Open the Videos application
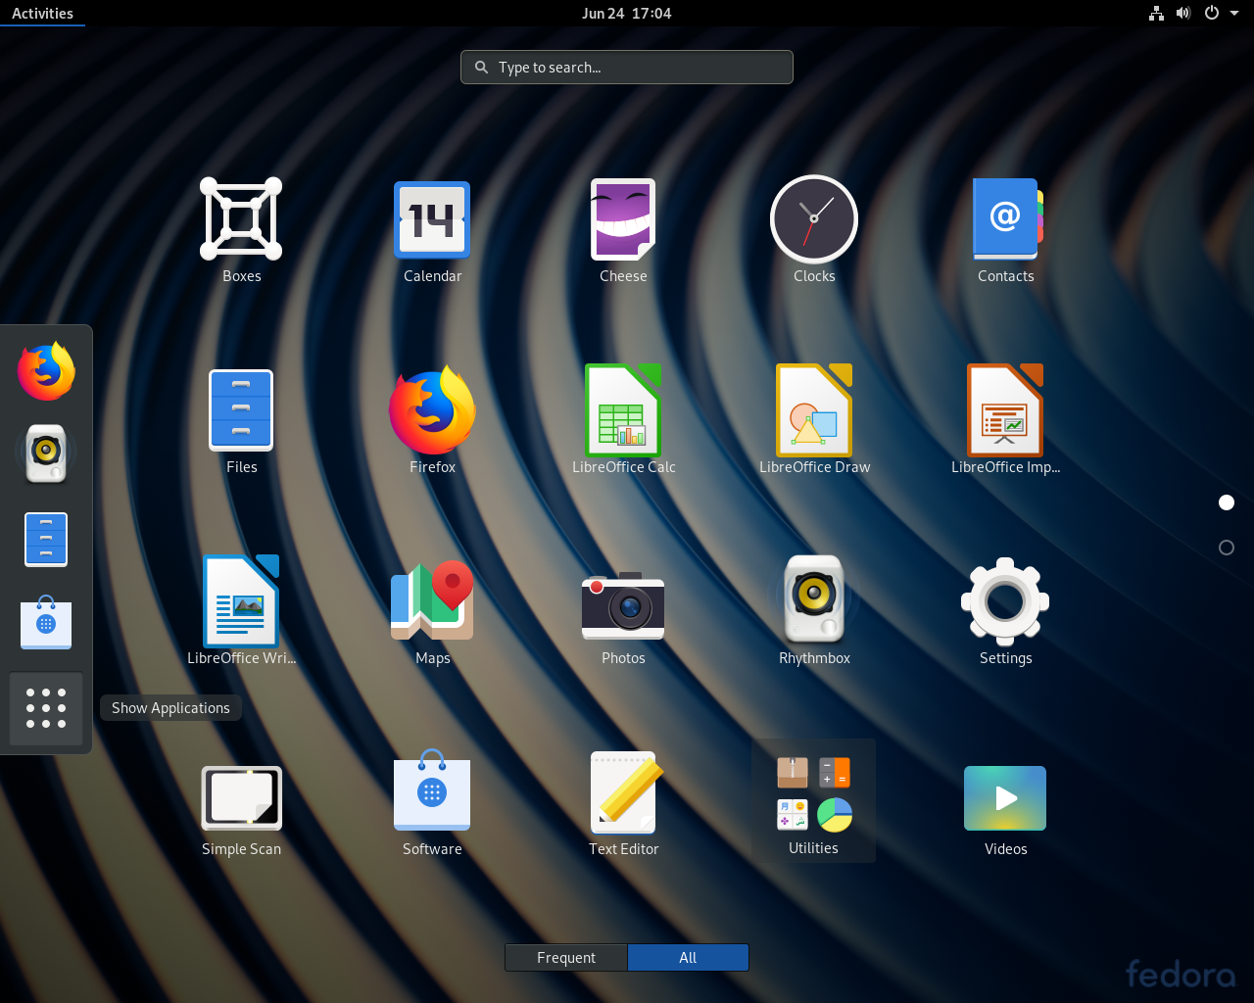This screenshot has width=1254, height=1003. pyautogui.click(x=1005, y=804)
